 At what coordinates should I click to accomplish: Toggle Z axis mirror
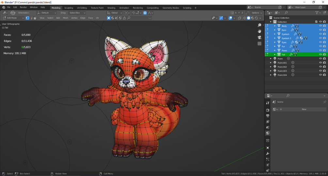click(242, 13)
